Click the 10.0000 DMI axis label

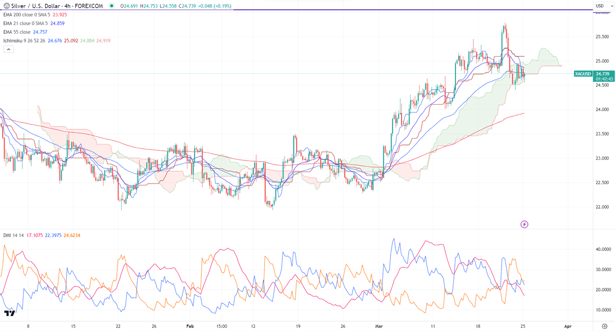pos(603,310)
